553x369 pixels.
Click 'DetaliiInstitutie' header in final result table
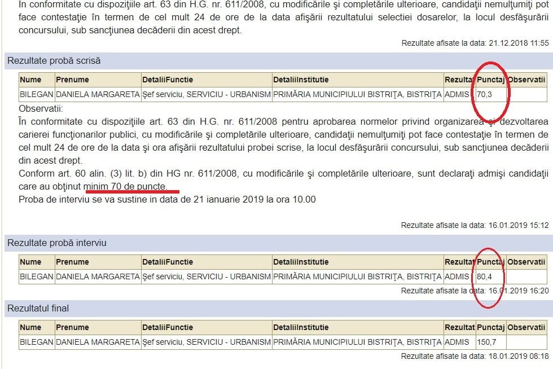pos(301,327)
